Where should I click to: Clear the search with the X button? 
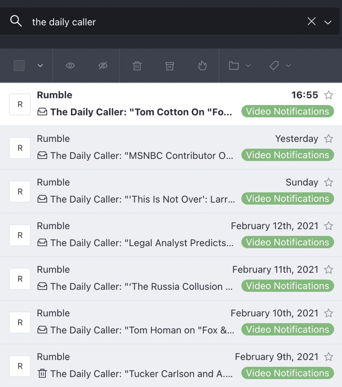(x=311, y=22)
